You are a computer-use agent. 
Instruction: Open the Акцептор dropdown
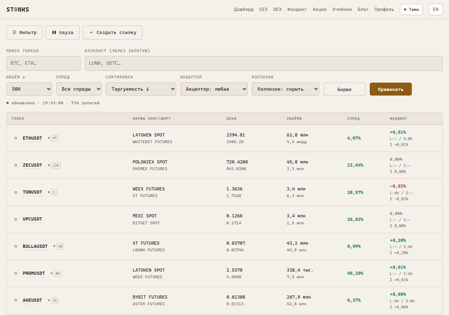214,89
